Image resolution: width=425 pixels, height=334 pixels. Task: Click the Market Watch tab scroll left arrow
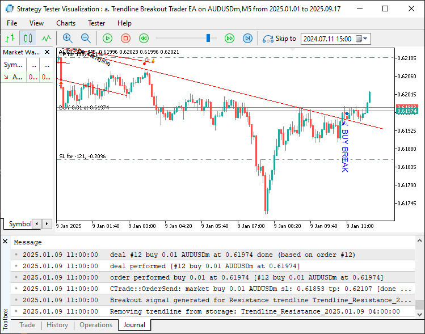[37, 224]
